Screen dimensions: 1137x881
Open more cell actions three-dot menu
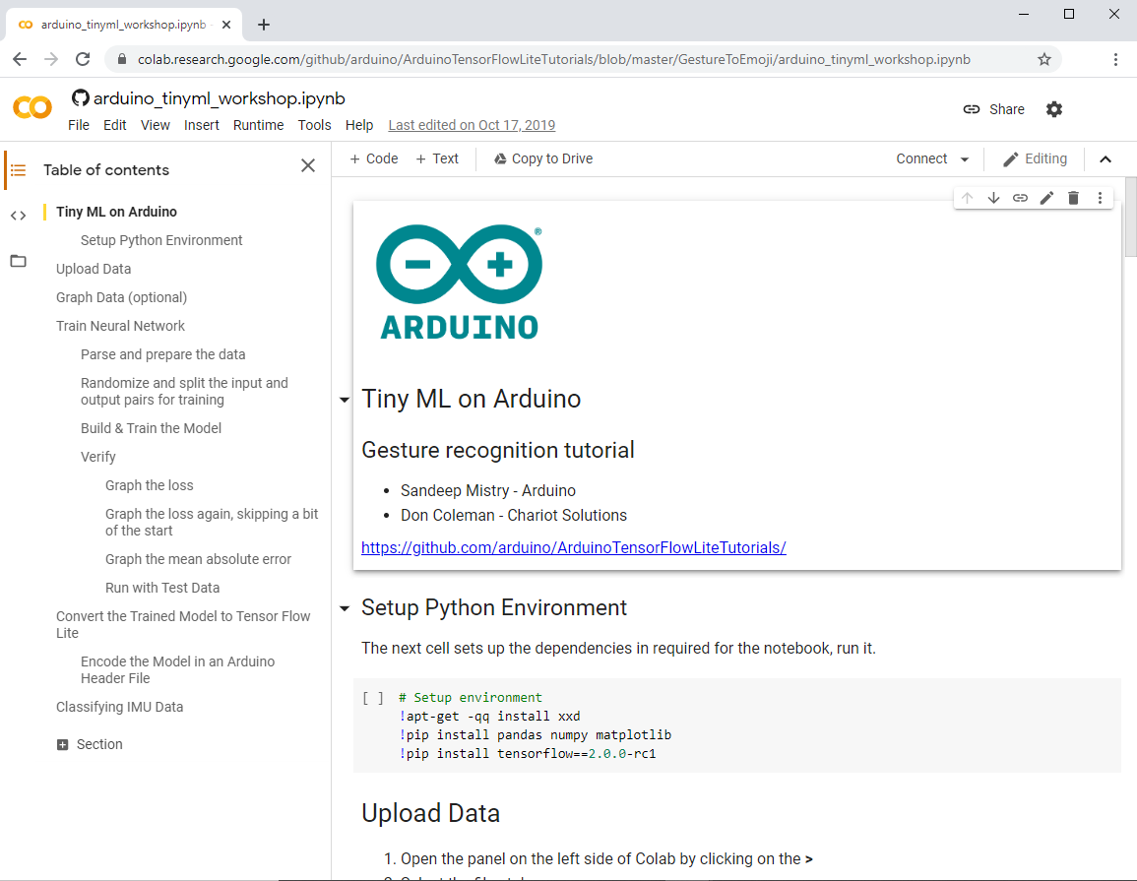click(x=1100, y=198)
